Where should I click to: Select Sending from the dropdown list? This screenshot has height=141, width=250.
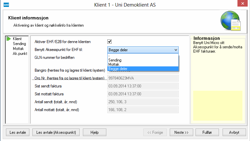115,60
